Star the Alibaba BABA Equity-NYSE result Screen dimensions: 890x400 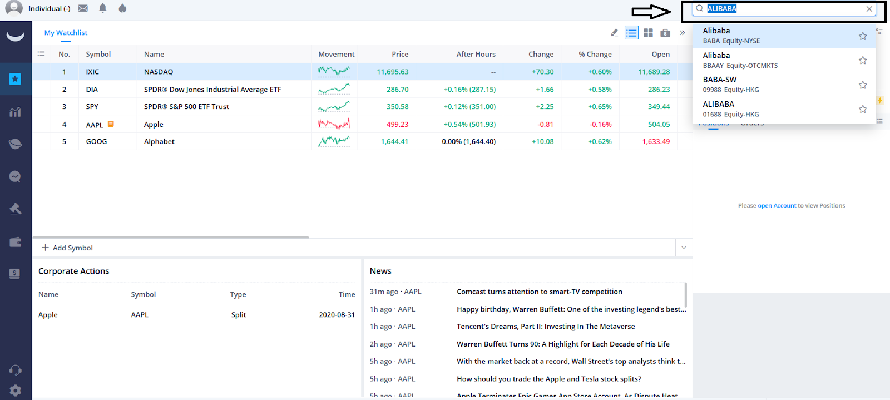pos(863,36)
